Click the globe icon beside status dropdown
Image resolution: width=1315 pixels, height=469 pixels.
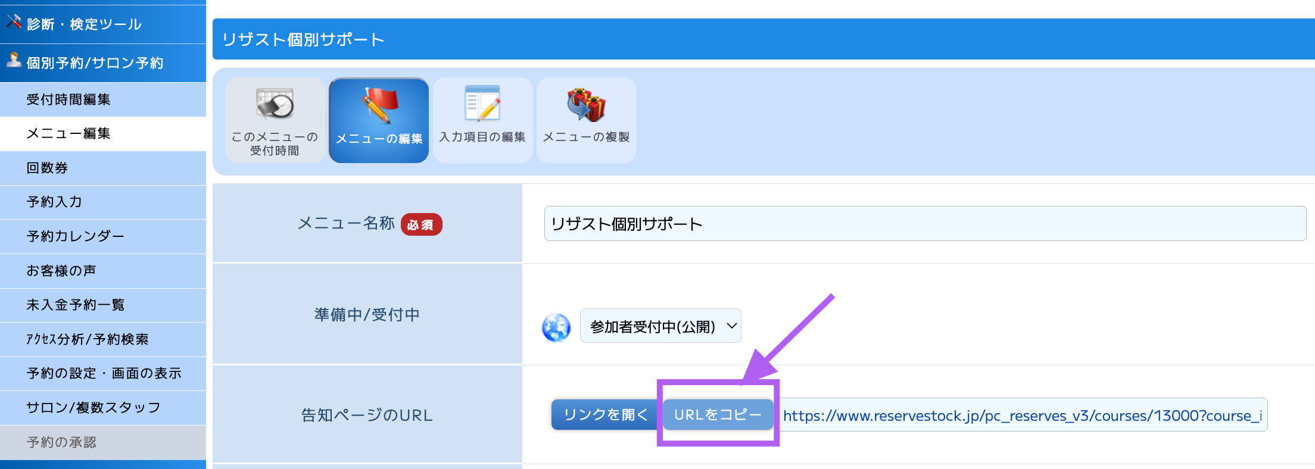[556, 327]
